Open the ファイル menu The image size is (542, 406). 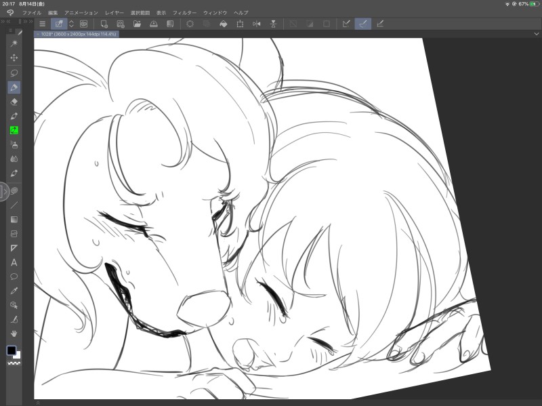point(32,13)
